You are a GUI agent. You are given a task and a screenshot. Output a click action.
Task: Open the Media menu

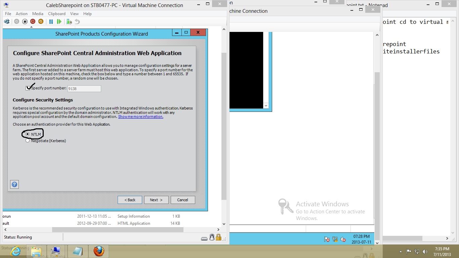click(x=38, y=14)
